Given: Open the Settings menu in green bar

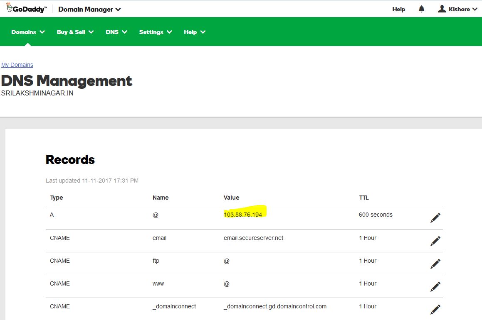Looking at the screenshot, I should 155,32.
